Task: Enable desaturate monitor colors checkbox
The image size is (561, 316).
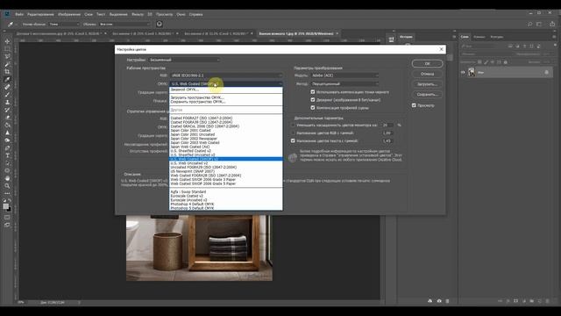Action: point(293,125)
